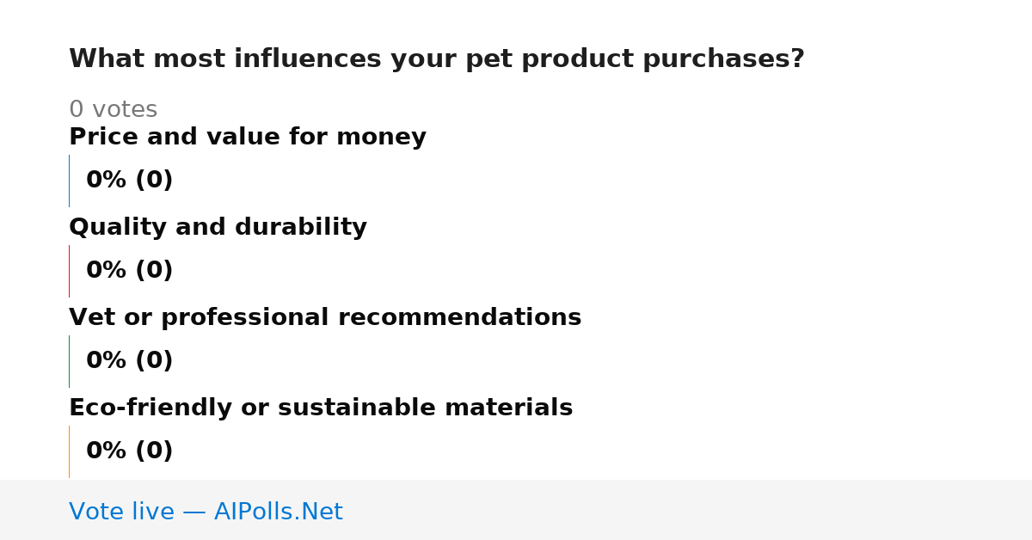Click the red result bar for Quality option
Viewport: 1032px width, 540px height.
[x=69, y=271]
